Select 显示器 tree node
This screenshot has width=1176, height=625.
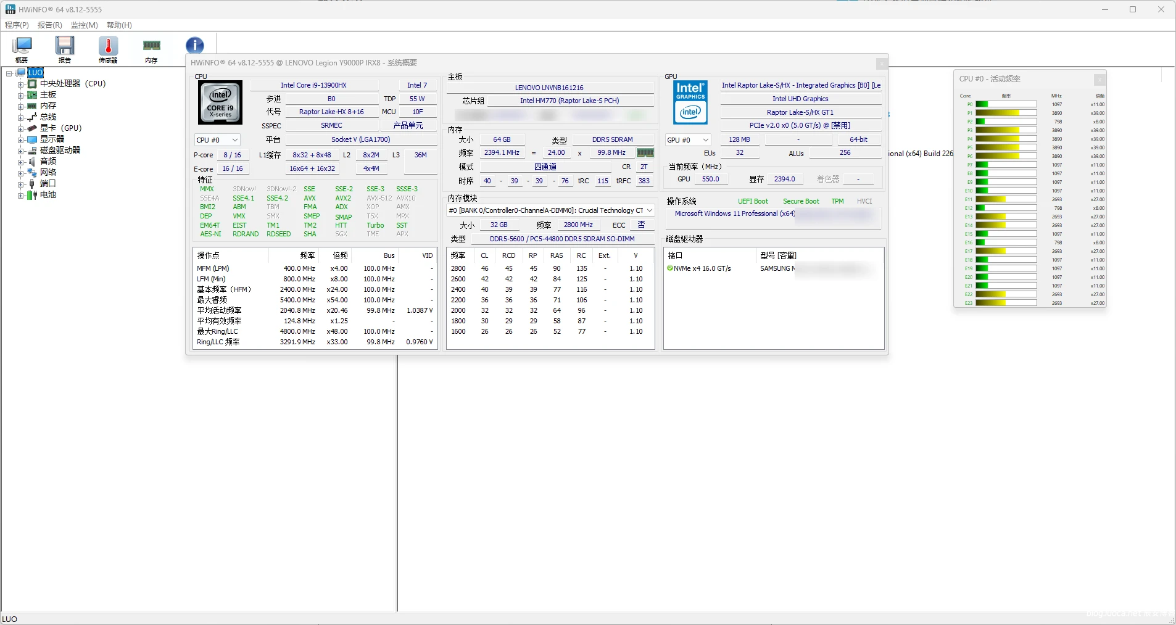[52, 139]
